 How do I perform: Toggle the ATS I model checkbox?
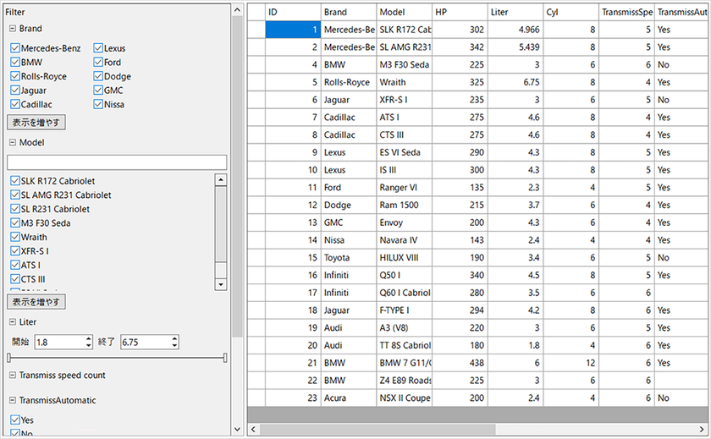coord(15,265)
